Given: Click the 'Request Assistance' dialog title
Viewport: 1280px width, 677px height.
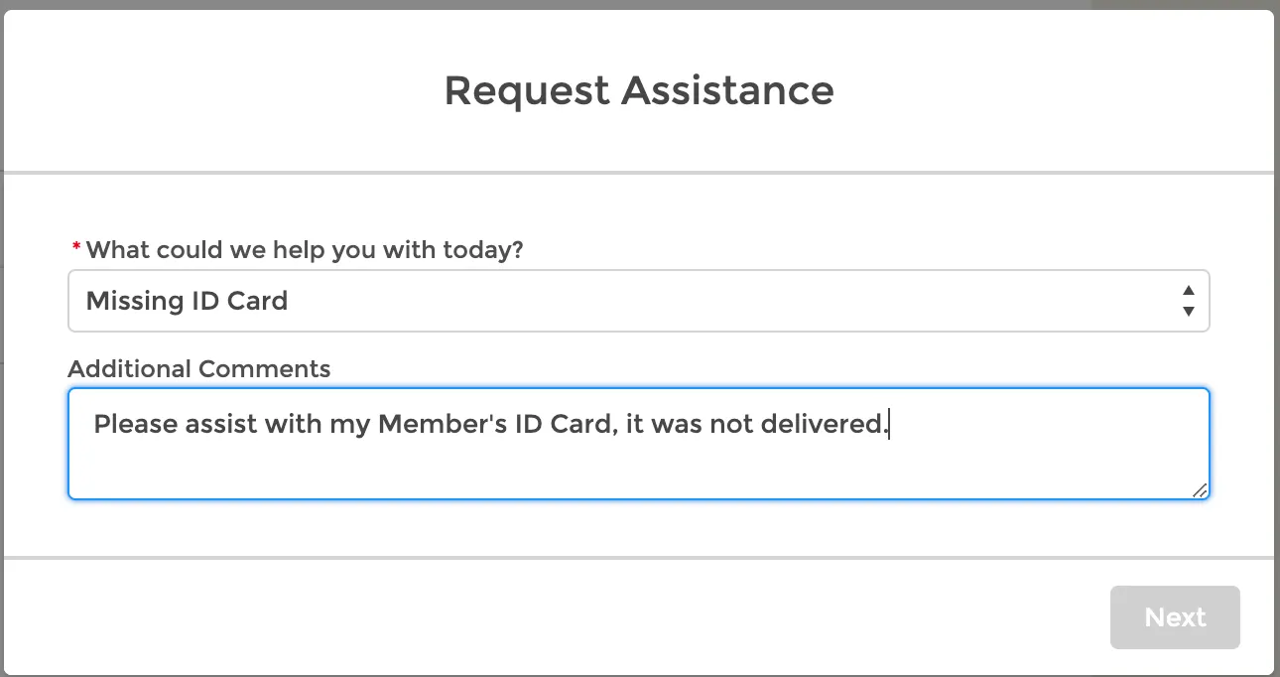Looking at the screenshot, I should click(x=639, y=90).
